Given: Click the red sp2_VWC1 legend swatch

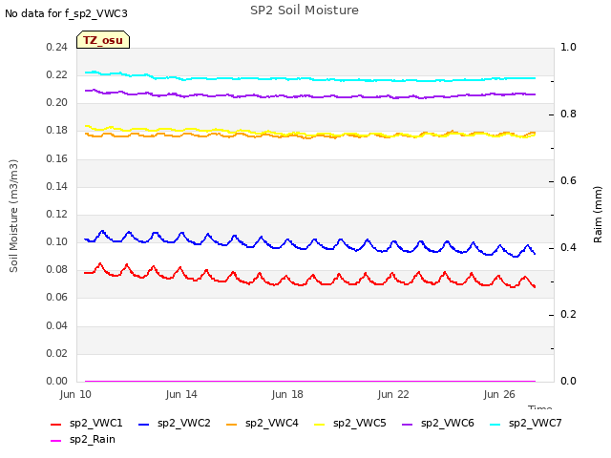Looking at the screenshot, I should tap(56, 425).
